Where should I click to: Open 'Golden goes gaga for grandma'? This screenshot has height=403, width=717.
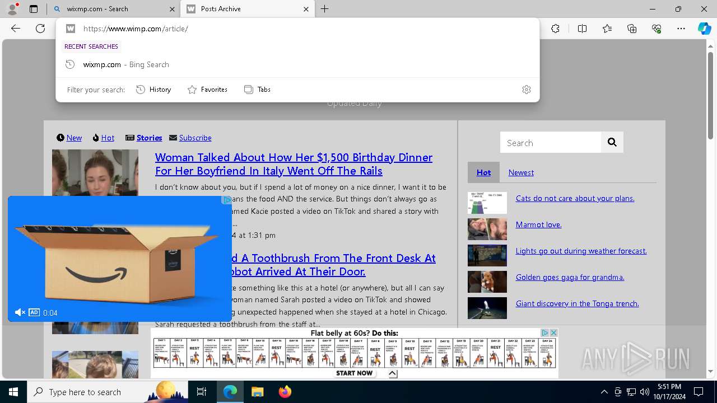coord(570,277)
